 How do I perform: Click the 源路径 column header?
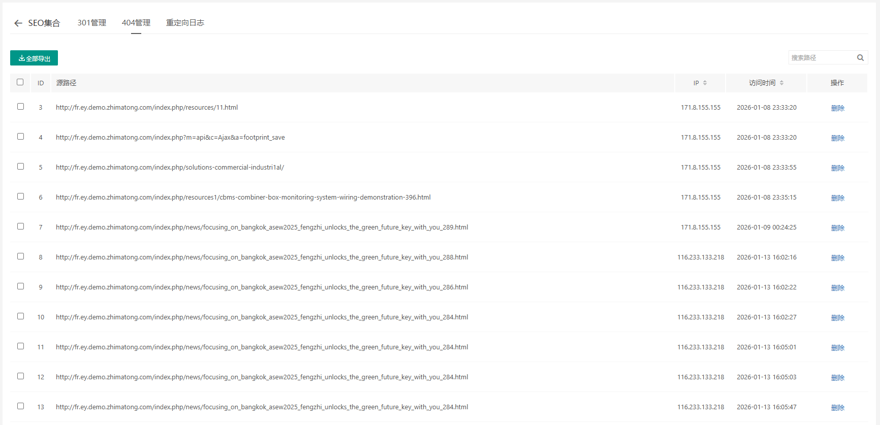tap(67, 83)
